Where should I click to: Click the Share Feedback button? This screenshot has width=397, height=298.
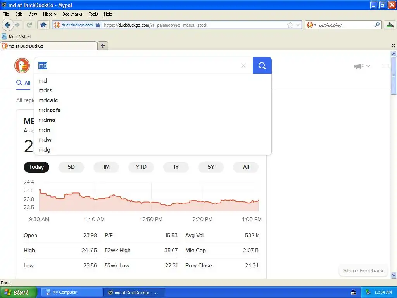point(363,270)
